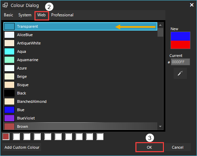Image resolution: width=197 pixels, height=156 pixels.
Task: Close the Colour Dialog window
Action: [x=192, y=5]
